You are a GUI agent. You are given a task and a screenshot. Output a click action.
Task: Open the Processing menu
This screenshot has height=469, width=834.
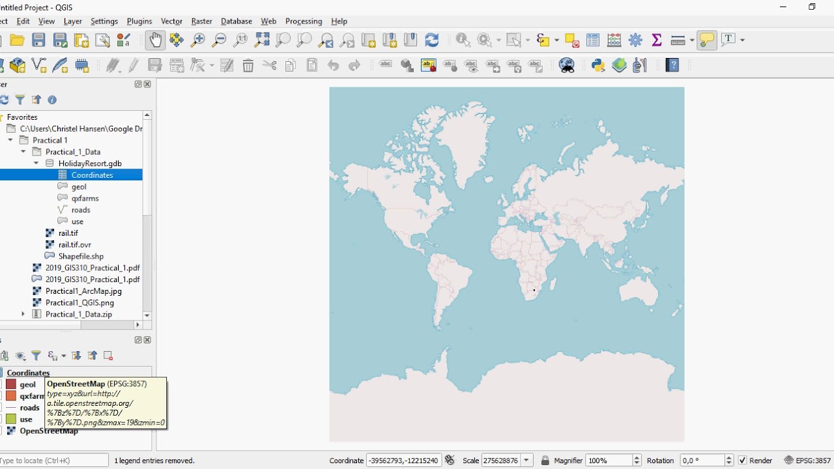(304, 21)
